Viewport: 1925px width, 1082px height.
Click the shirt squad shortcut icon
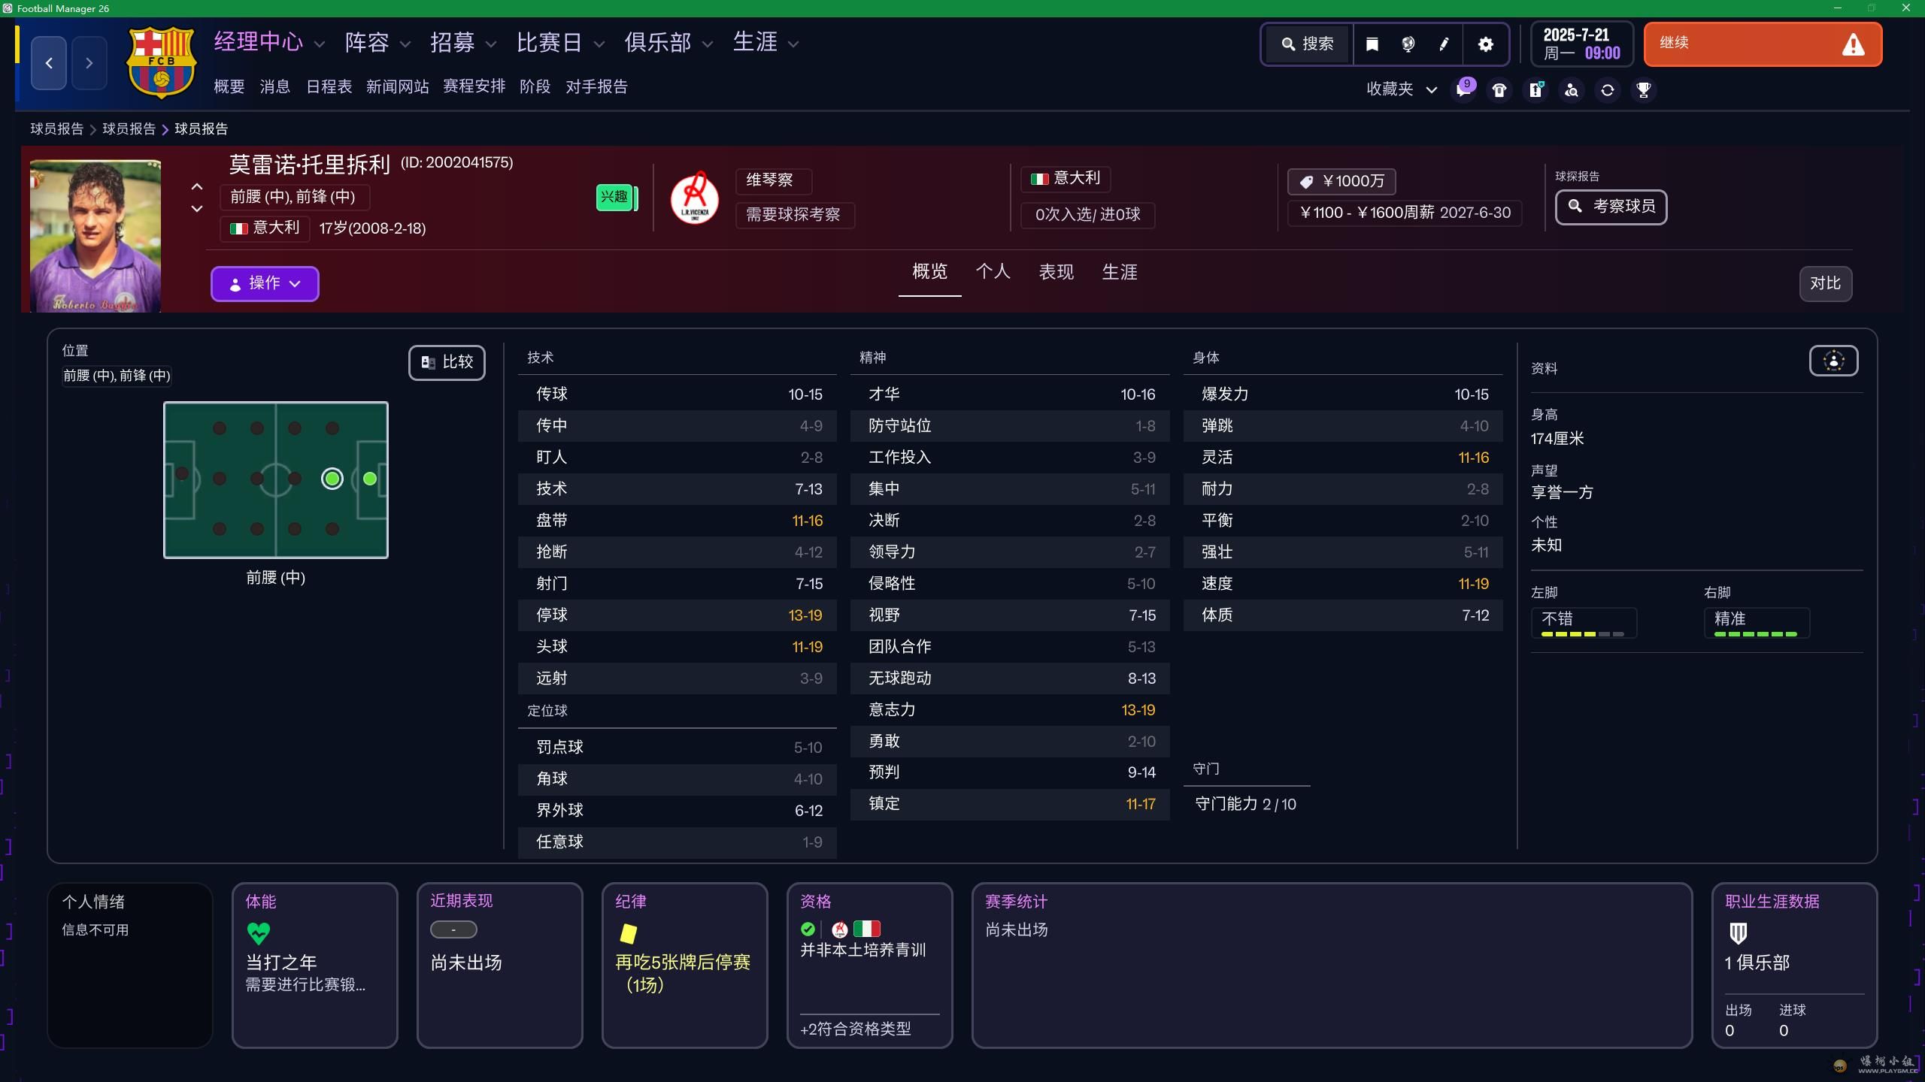pyautogui.click(x=1499, y=90)
